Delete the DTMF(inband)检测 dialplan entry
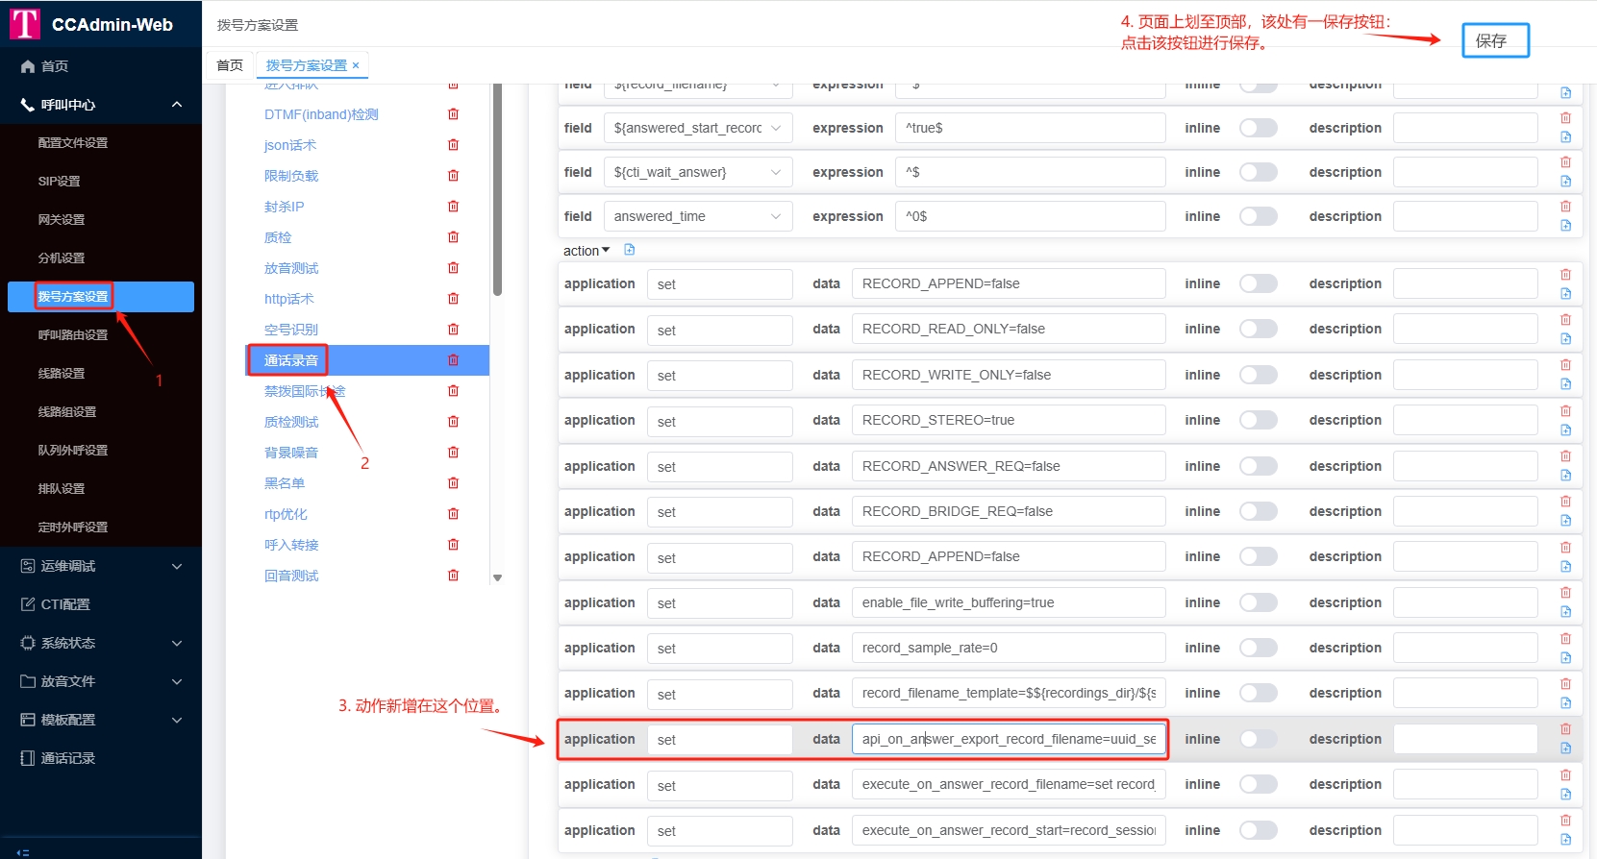 [x=453, y=114]
